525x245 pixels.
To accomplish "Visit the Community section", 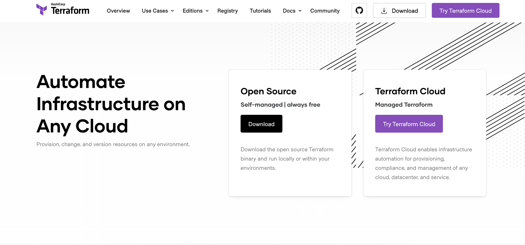I will pyautogui.click(x=325, y=11).
